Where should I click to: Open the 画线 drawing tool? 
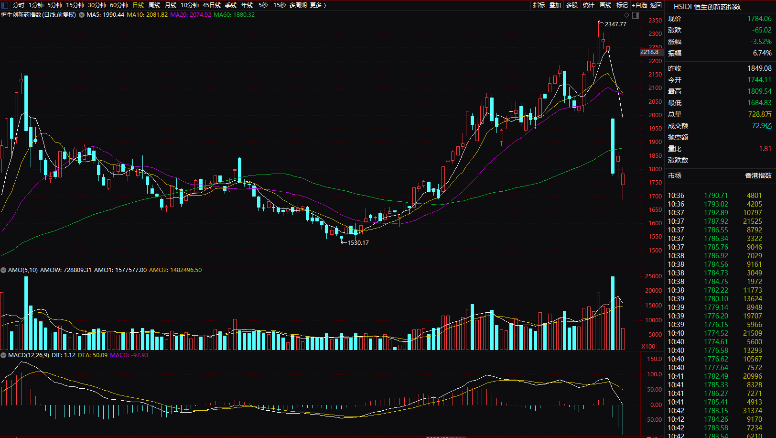point(605,5)
